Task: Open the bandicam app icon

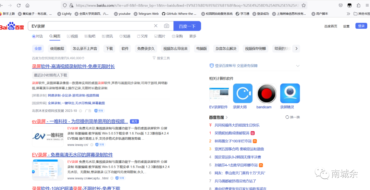Action: tap(267, 93)
